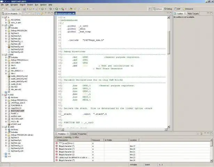214x167 pixels.
Task: Open the Run menu
Action: point(37,5)
